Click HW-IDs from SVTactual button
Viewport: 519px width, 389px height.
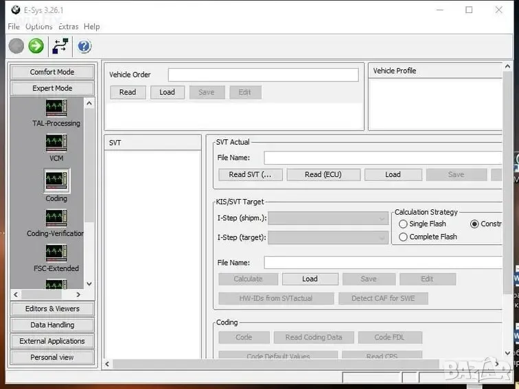[x=276, y=298]
